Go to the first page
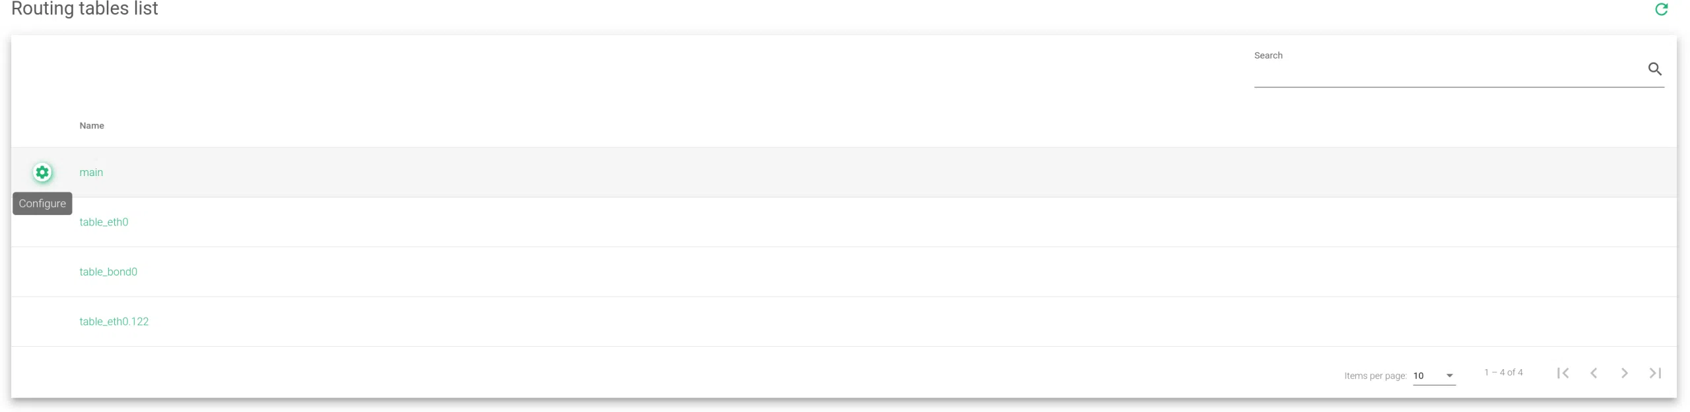1690x412 pixels. (x=1563, y=373)
